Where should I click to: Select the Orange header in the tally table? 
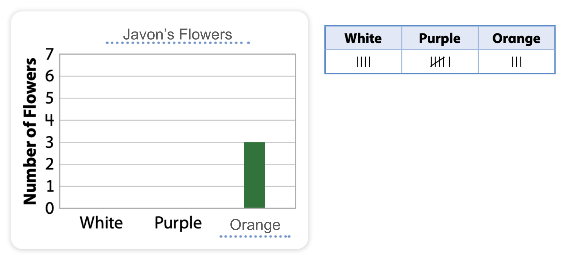click(516, 38)
